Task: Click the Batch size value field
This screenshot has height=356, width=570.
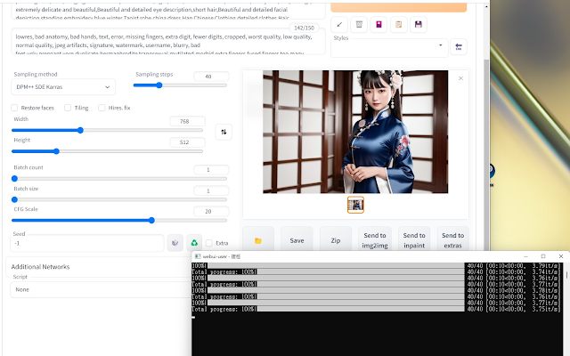Action: (x=211, y=190)
